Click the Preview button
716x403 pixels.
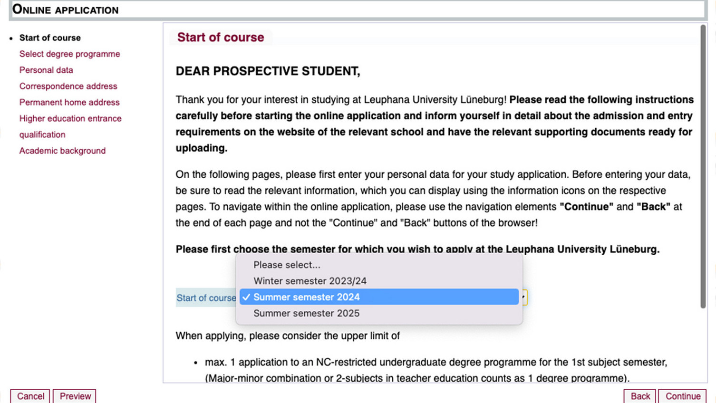[75, 396]
